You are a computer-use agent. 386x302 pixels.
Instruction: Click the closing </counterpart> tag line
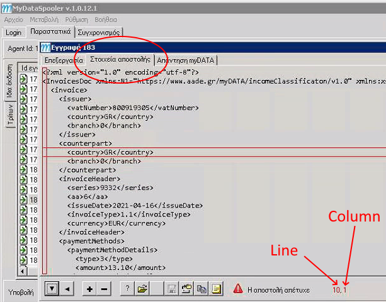(x=88, y=170)
